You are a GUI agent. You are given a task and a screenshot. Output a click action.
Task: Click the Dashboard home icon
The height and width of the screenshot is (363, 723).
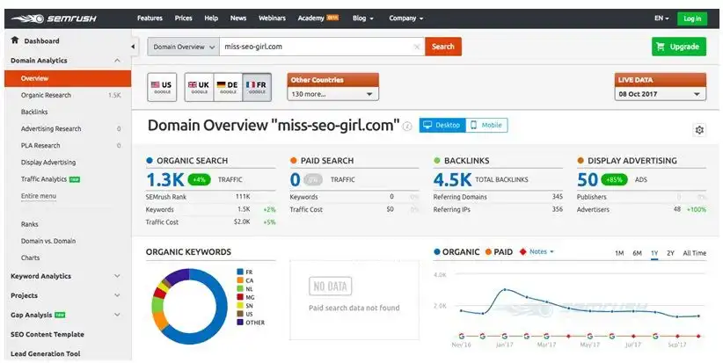(15, 40)
